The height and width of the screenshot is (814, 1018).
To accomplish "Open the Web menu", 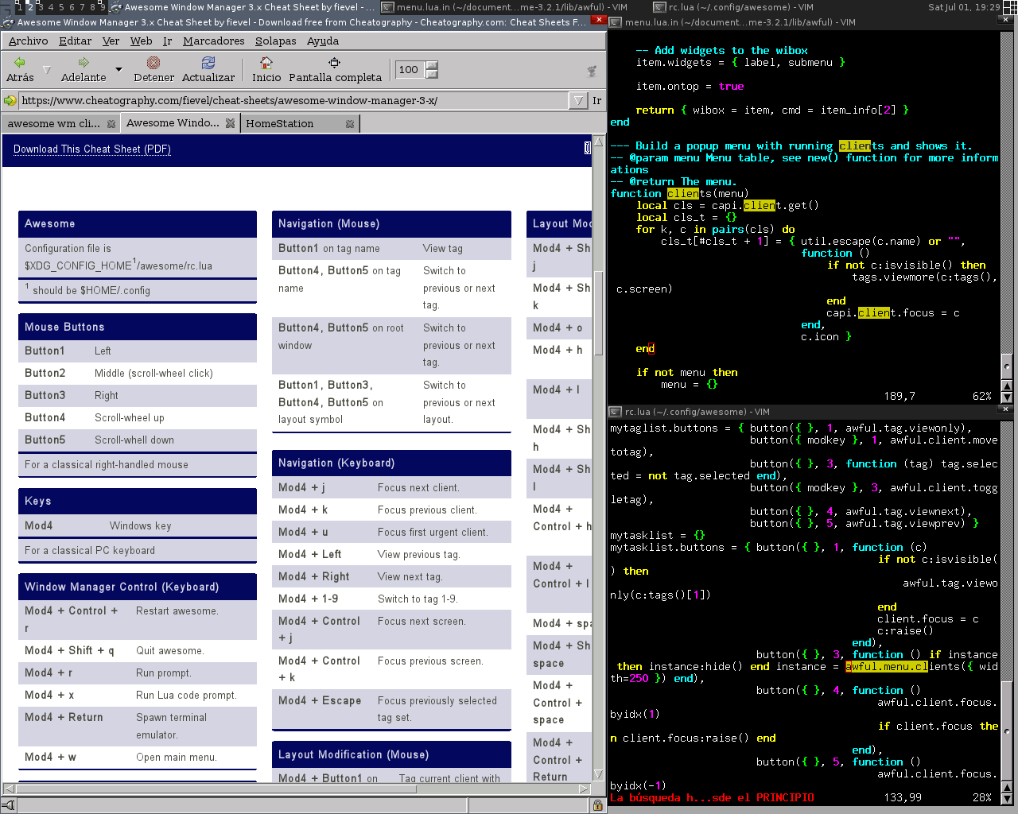I will [x=142, y=41].
